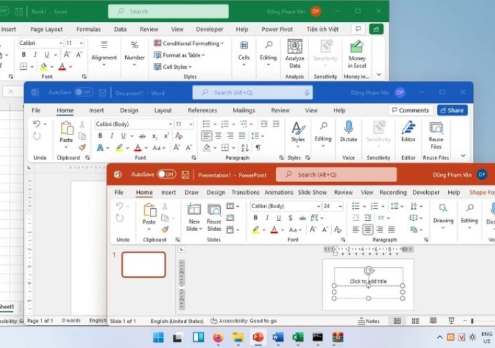The width and height of the screenshot is (495, 348).
Task: Toggle Justify in Word Paragraph group
Action: [x=242, y=136]
